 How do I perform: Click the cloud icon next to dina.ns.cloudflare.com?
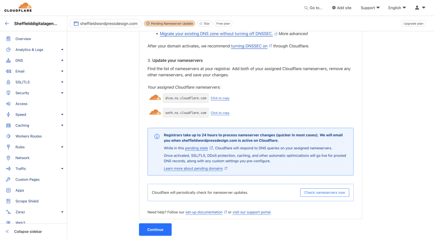155,98
